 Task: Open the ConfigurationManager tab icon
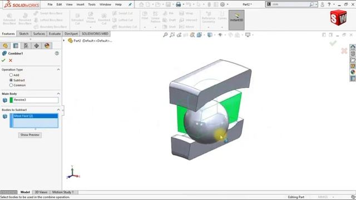(x=26, y=46)
